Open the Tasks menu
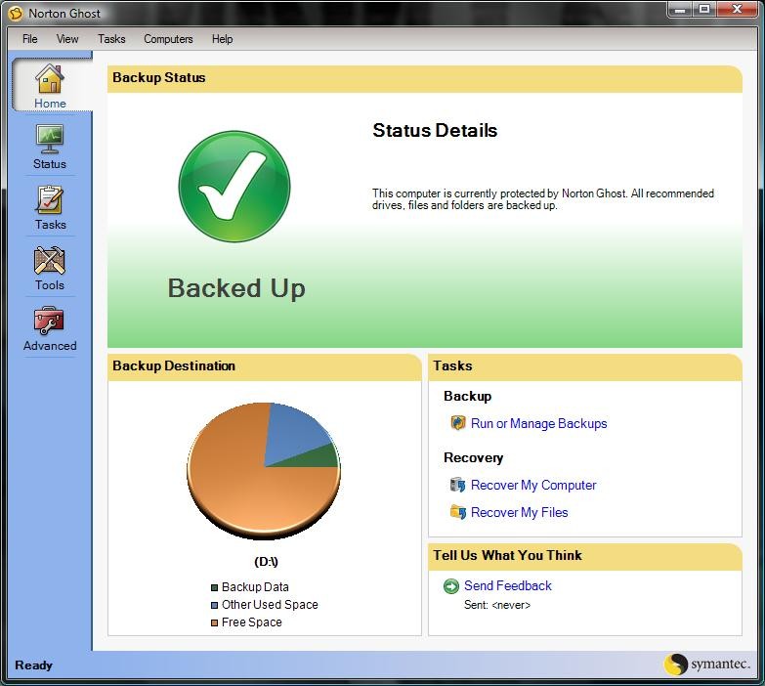The height and width of the screenshot is (686, 765). [111, 39]
